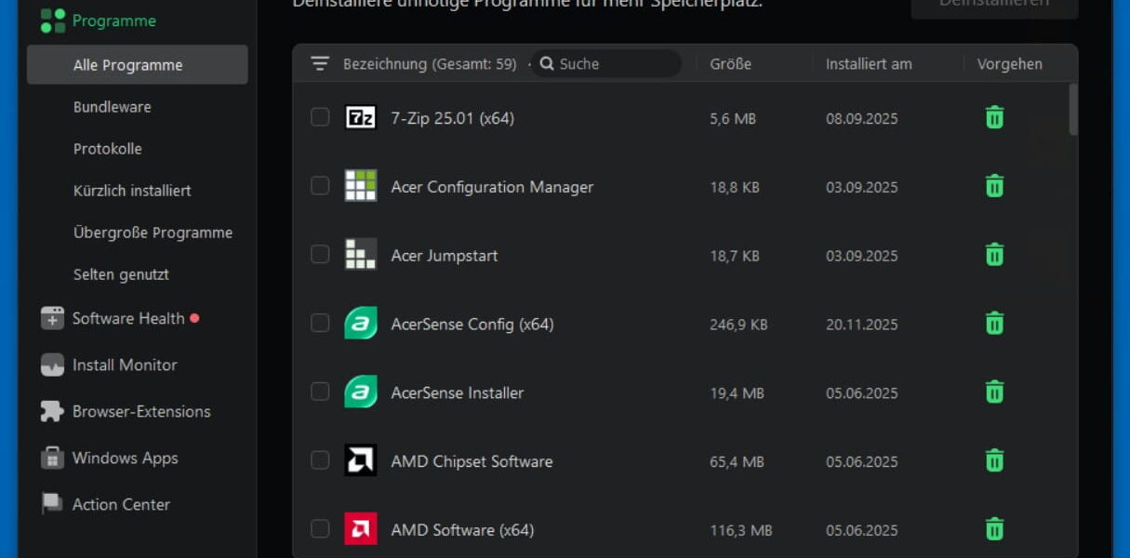Click the Action Center flag icon
Viewport: 1130px width, 558px height.
tap(52, 504)
